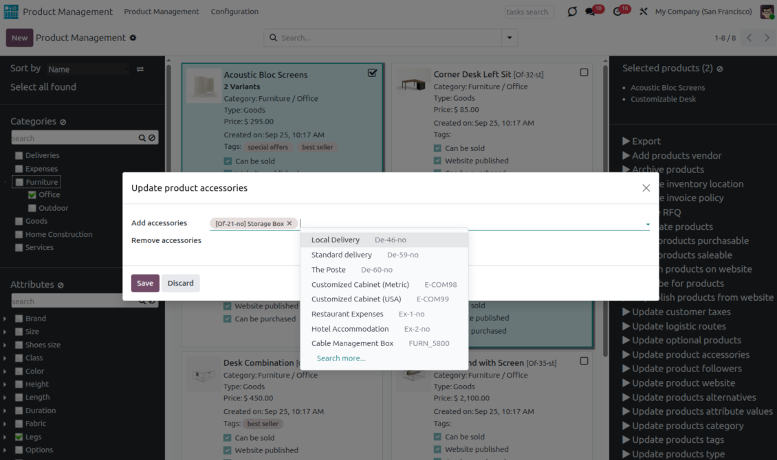The height and width of the screenshot is (460, 777).
Task: Open the activities clock icon
Action: (x=617, y=12)
